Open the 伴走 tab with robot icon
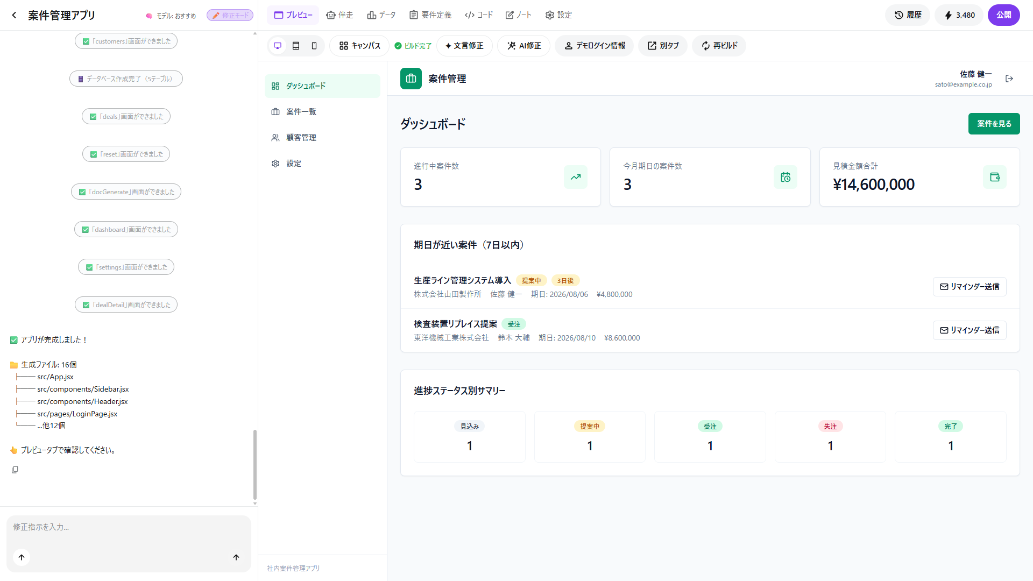The height and width of the screenshot is (581, 1033). (339, 15)
